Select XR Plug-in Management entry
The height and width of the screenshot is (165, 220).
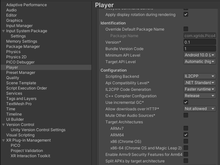click(29, 140)
